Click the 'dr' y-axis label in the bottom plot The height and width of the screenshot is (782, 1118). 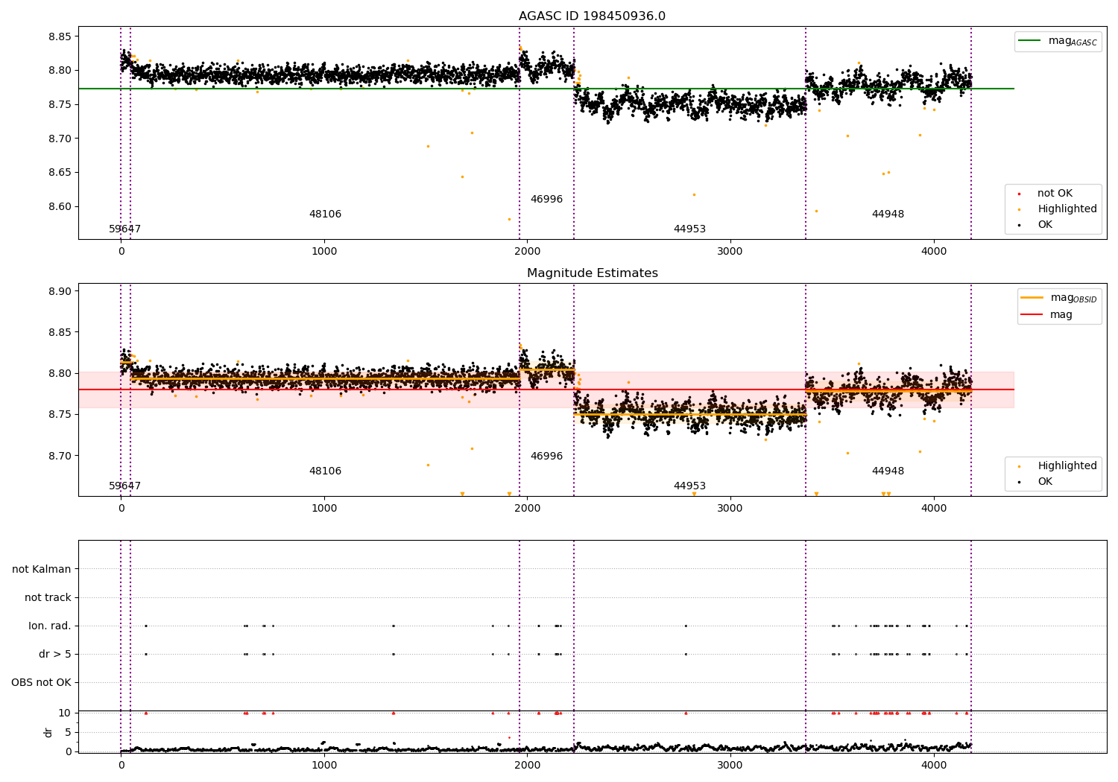48,732
